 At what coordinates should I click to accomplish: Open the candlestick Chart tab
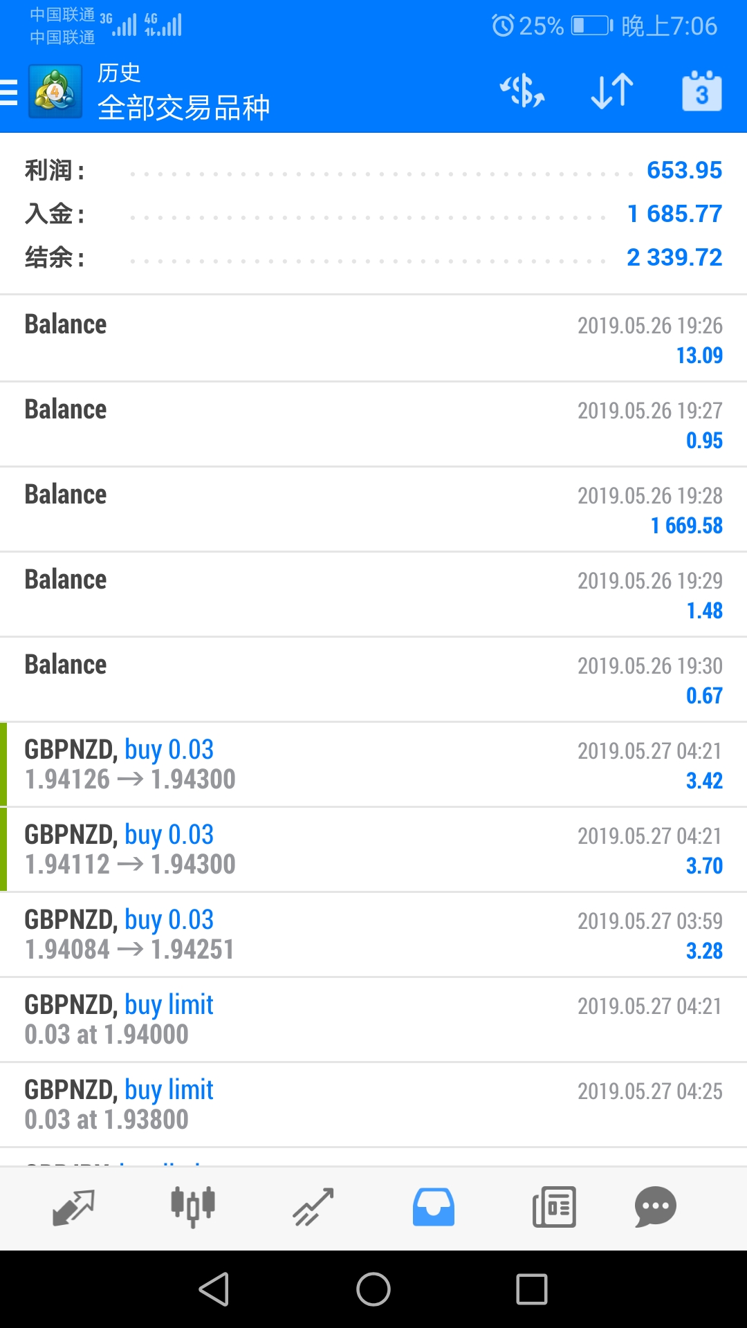click(x=193, y=1208)
